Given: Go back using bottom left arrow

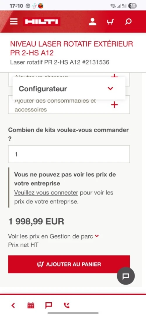Looking at the screenshot, I should [13, 305].
